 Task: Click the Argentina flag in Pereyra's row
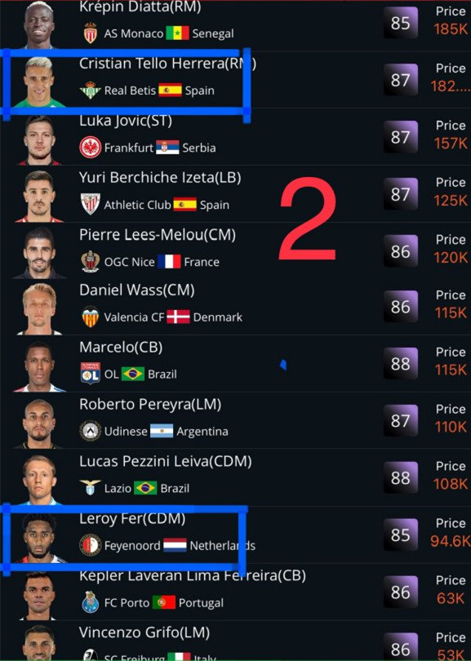pos(162,431)
